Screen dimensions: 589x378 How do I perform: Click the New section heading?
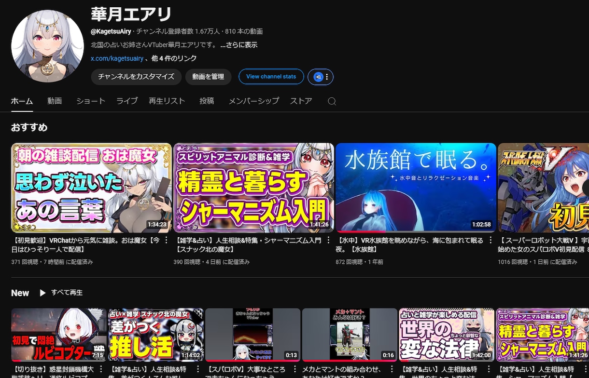tap(20, 293)
